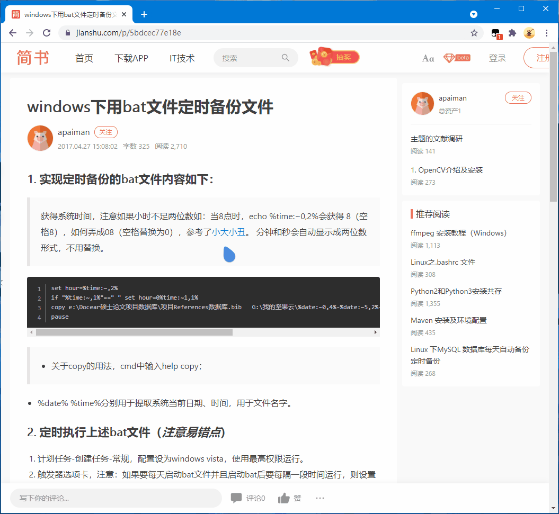Image resolution: width=559 pixels, height=514 pixels.
Task: Click the padlock site info icon
Action: [67, 33]
